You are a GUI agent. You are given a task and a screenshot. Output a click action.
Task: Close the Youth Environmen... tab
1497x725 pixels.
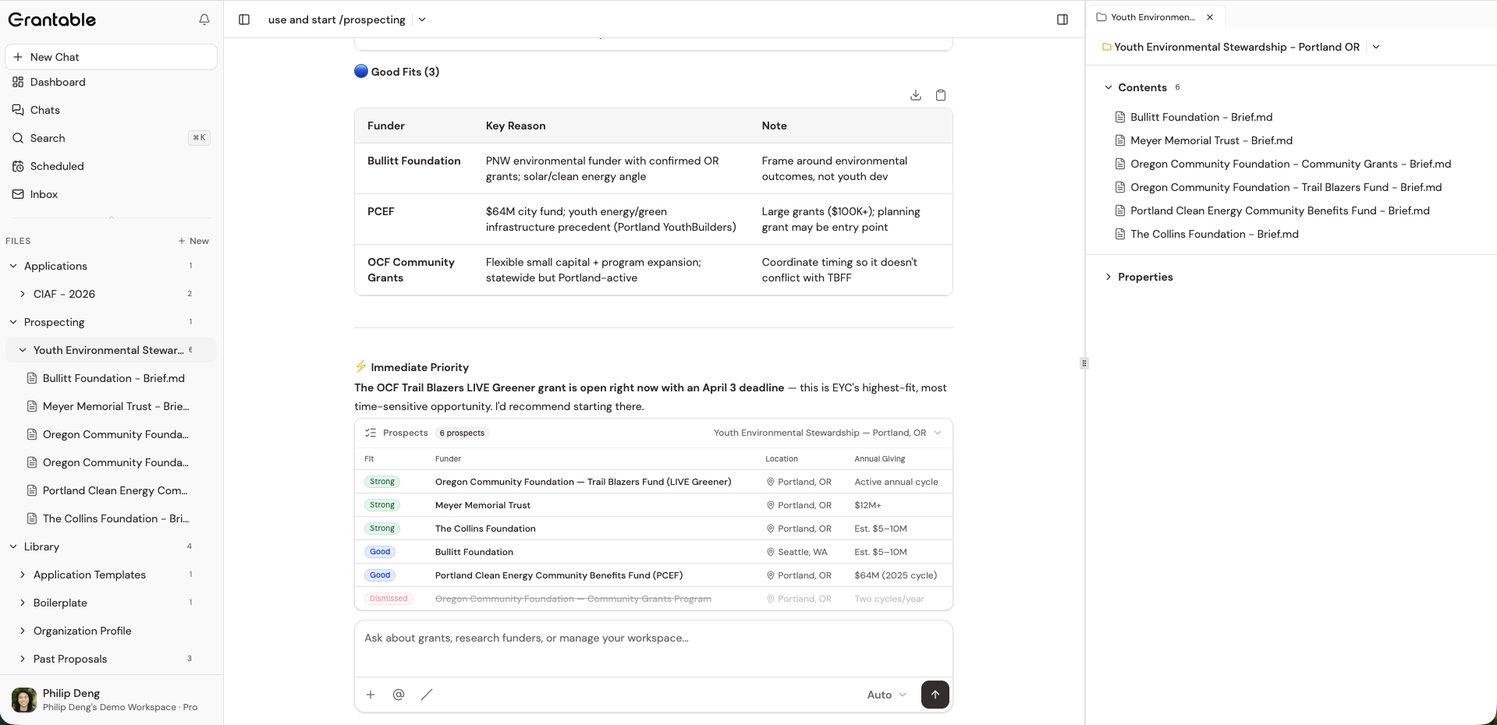pos(1210,17)
